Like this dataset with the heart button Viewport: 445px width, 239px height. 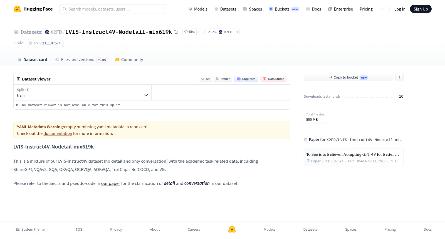(189, 32)
